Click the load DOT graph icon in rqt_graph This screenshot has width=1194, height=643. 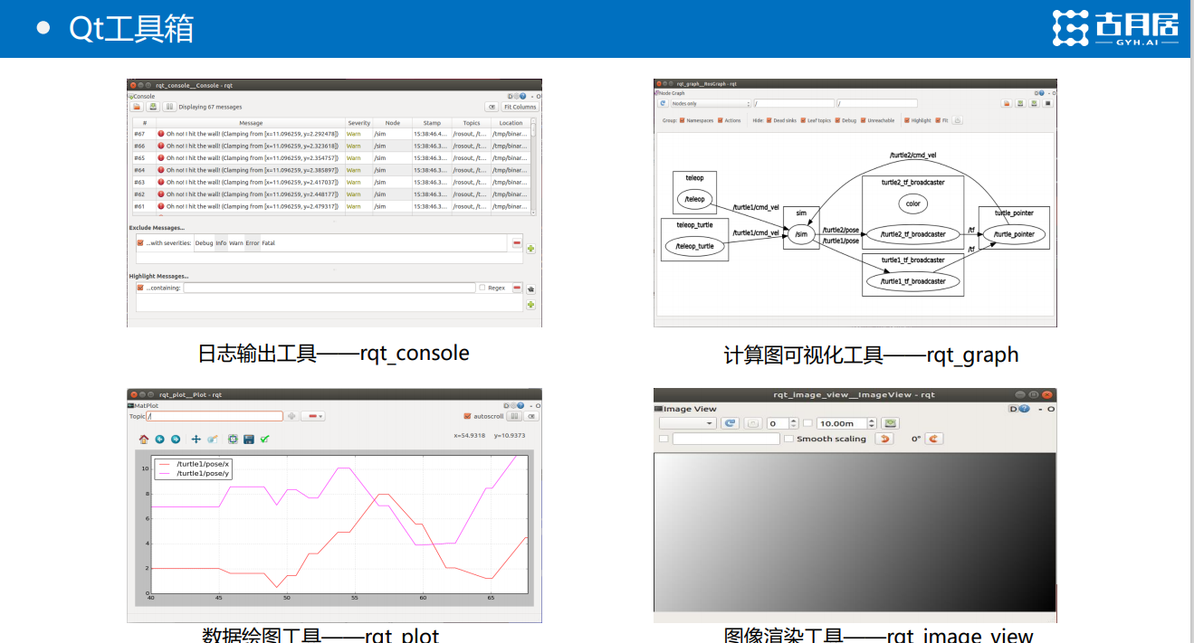pyautogui.click(x=1007, y=103)
